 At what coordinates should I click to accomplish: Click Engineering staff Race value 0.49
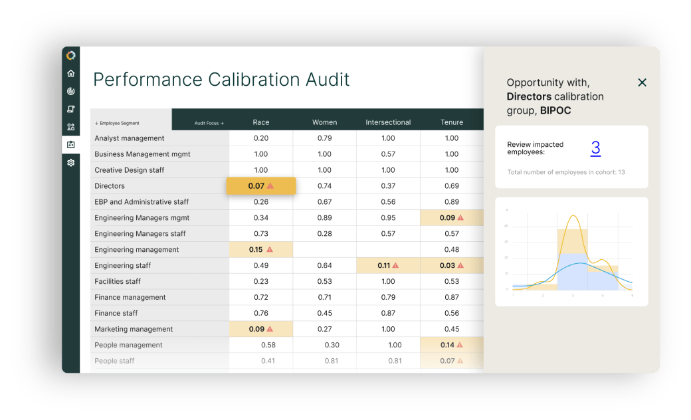pyautogui.click(x=261, y=265)
